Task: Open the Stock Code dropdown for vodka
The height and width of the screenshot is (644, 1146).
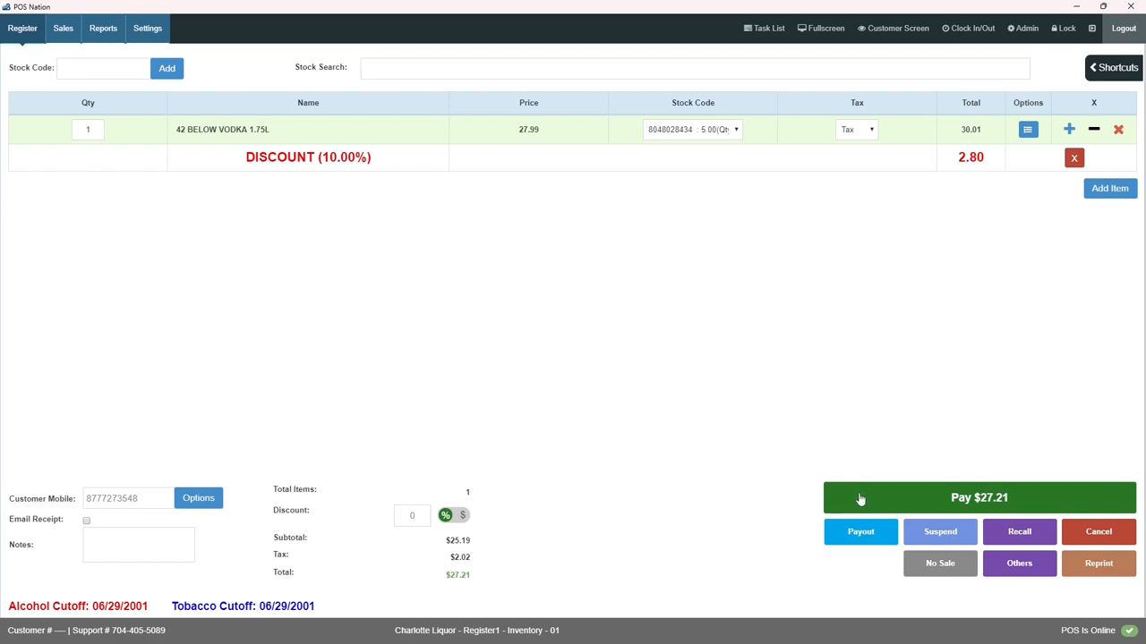Action: click(693, 130)
